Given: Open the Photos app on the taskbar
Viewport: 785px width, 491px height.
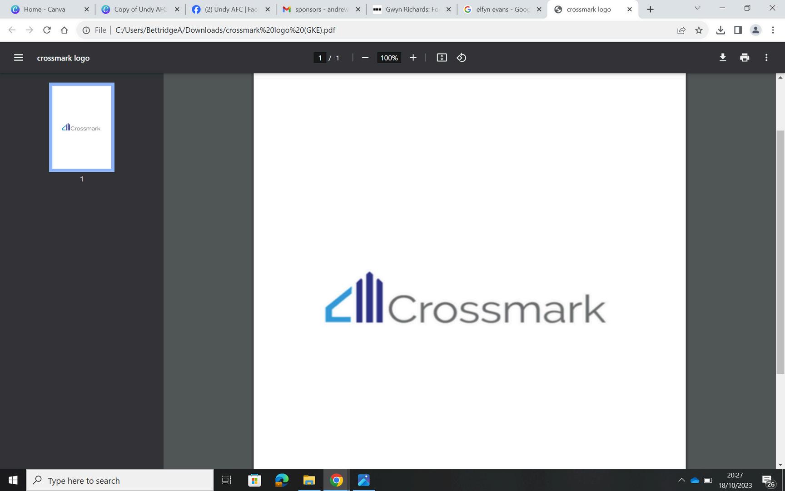Looking at the screenshot, I should point(363,480).
